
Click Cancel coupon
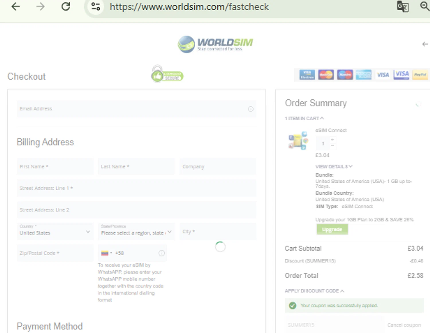pos(404,325)
